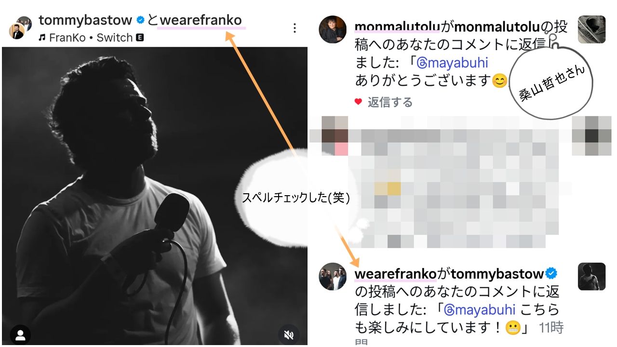Open the monmalutolu post thumbnail at top right
The height and width of the screenshot is (347, 617).
point(591,29)
